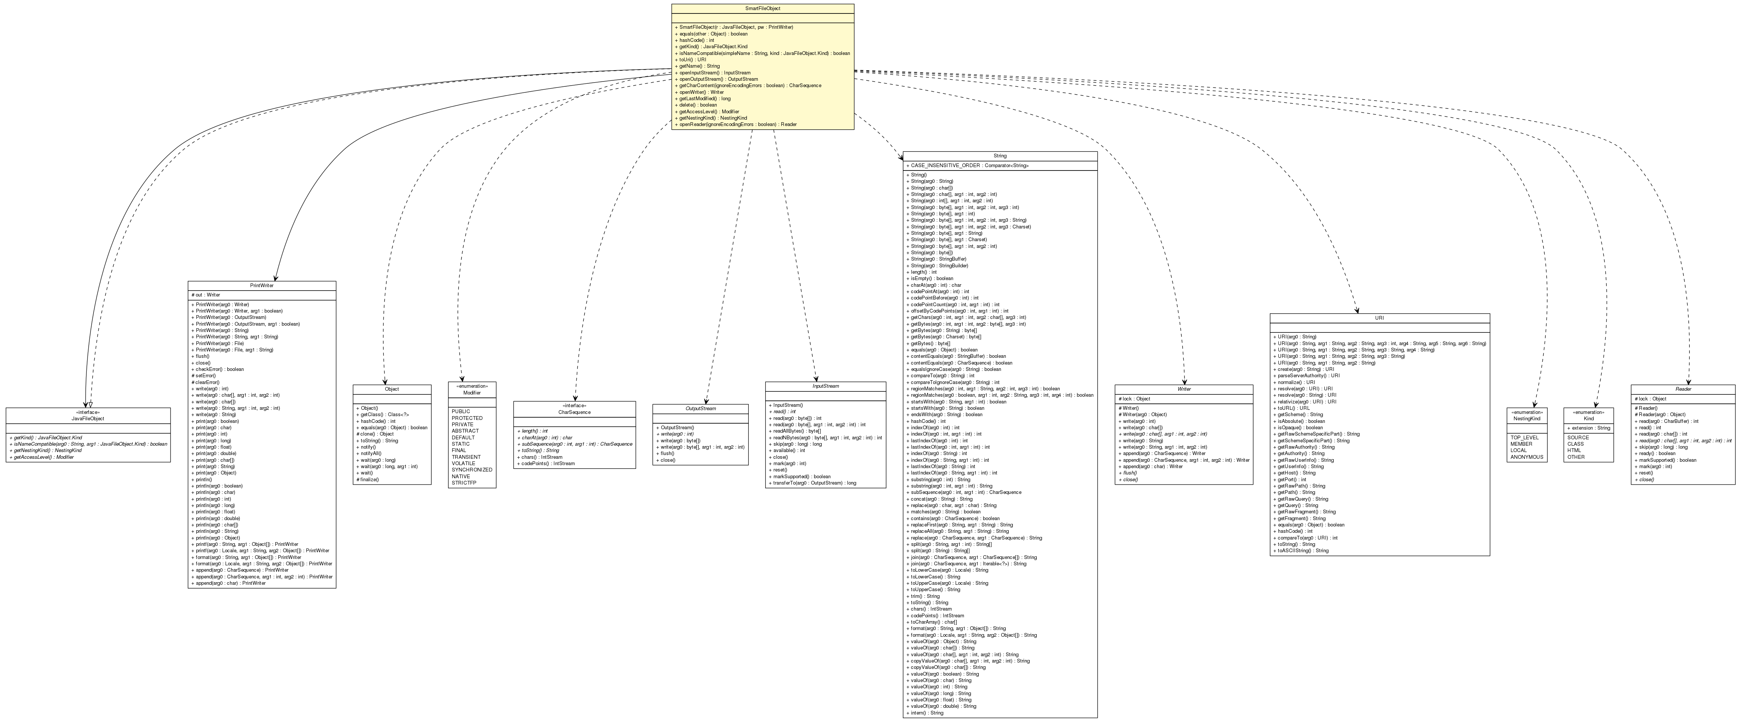Click transferTo(arg0 : OutputStream) : long
Image resolution: width=1741 pixels, height=722 pixels.
[x=812, y=483]
